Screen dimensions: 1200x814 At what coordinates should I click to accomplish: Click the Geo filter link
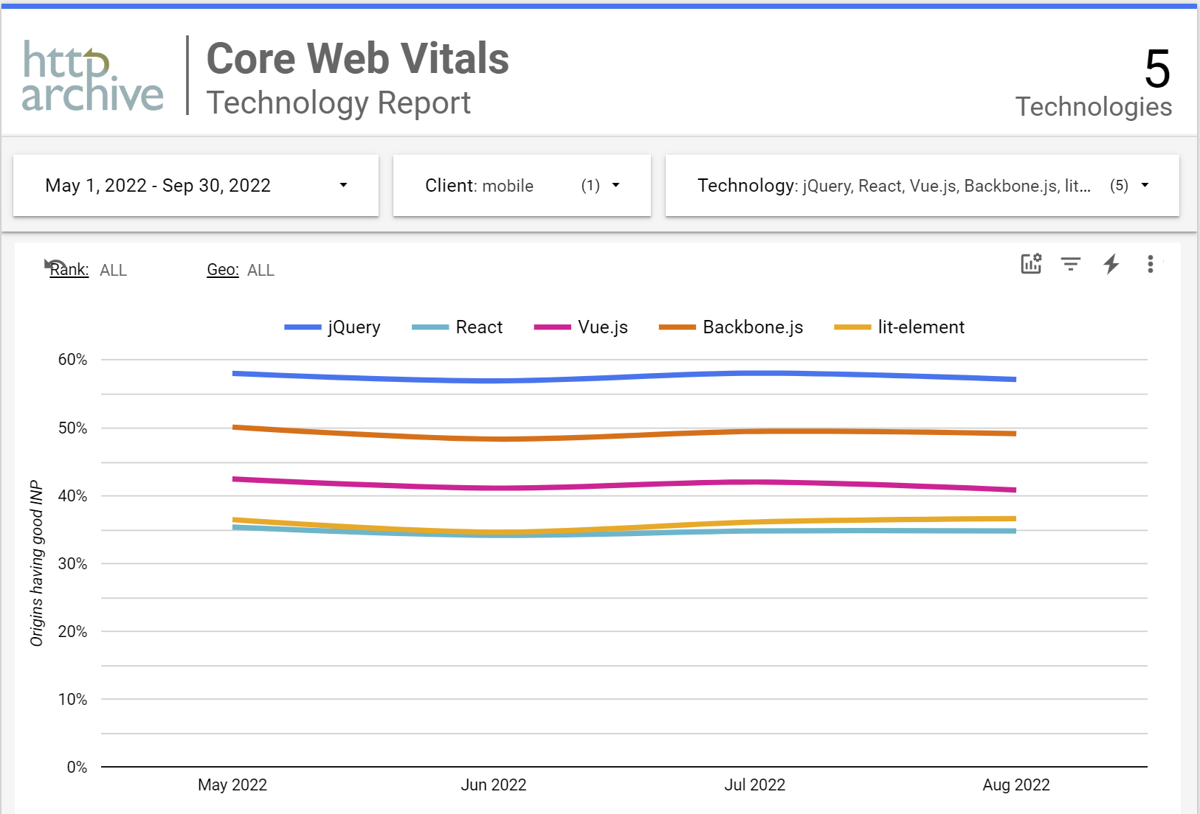[223, 271]
